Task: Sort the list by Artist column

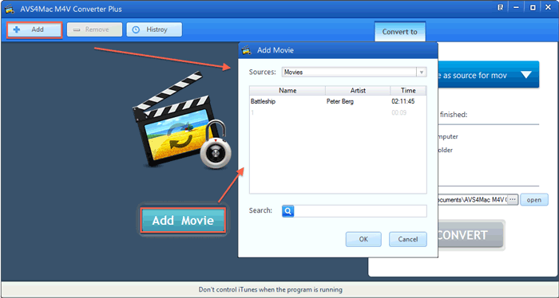Action: (x=358, y=90)
